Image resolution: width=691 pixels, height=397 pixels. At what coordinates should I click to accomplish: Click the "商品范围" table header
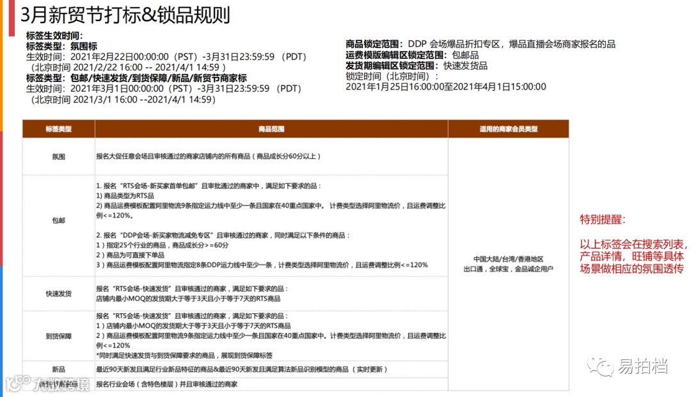tap(271, 129)
